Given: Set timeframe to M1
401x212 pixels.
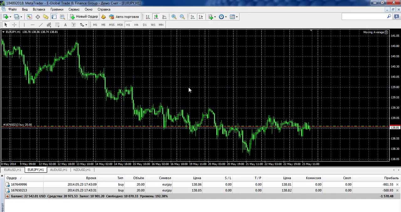Looking at the screenshot, I should point(95,25).
